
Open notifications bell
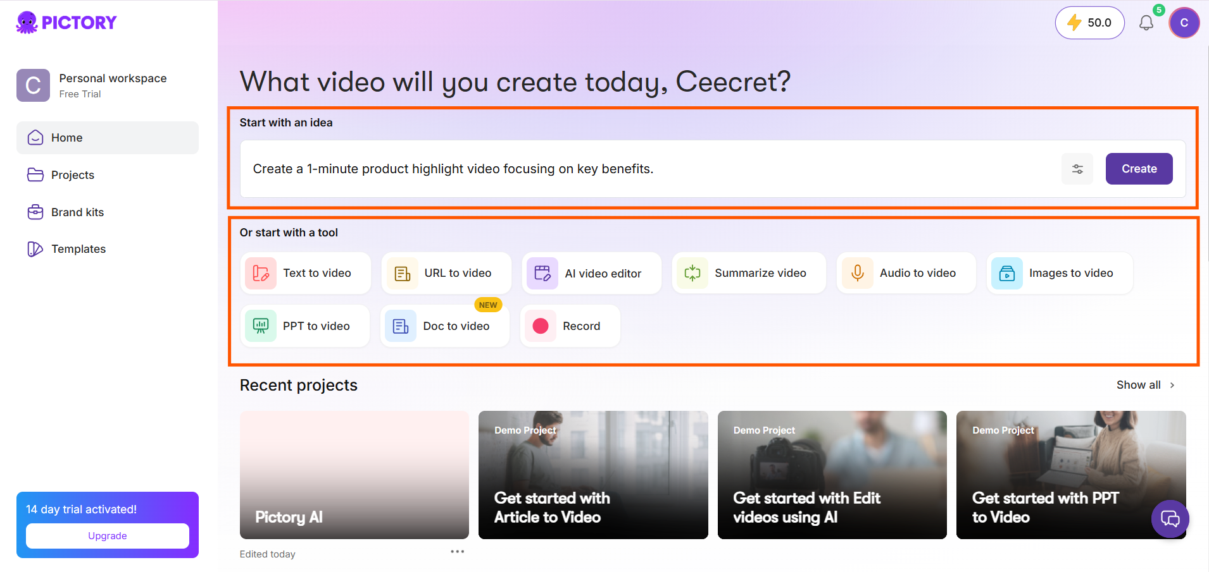(1146, 23)
